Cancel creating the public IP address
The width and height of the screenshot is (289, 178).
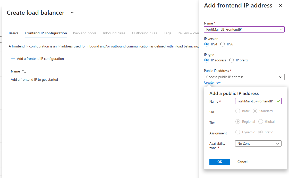click(x=242, y=162)
